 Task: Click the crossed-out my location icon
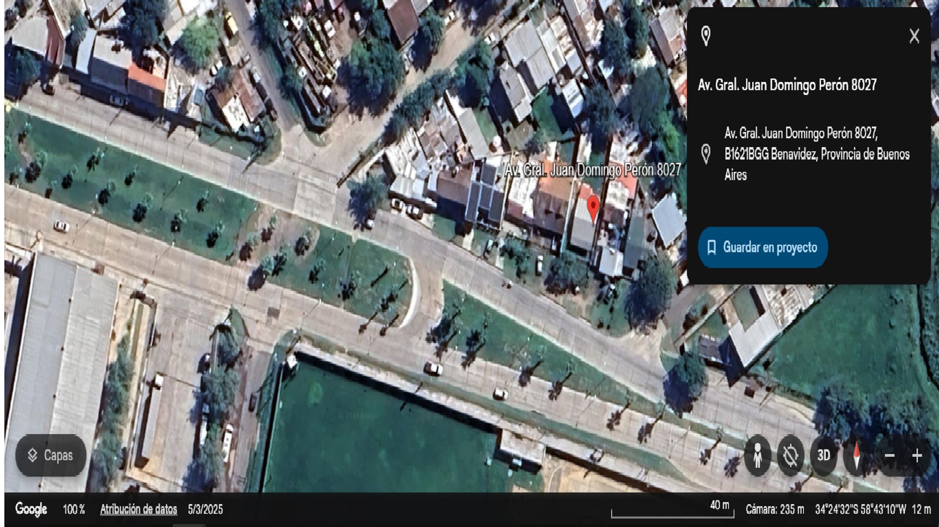[x=790, y=456]
